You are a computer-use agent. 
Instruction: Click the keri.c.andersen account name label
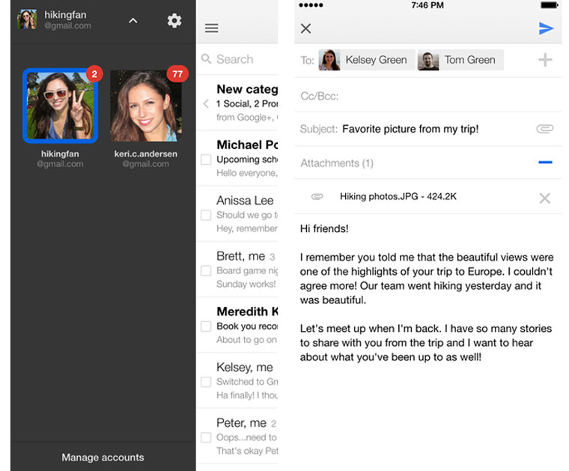tap(146, 154)
